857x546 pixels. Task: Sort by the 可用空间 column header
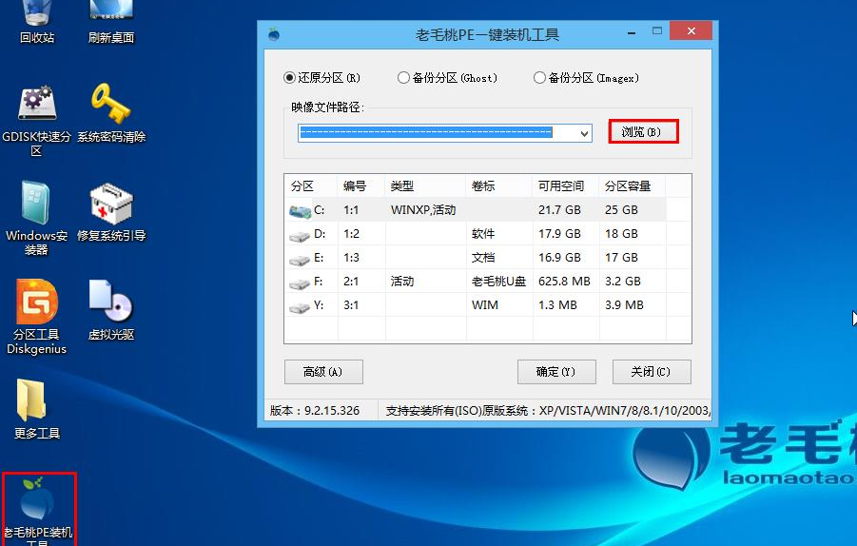tap(566, 185)
